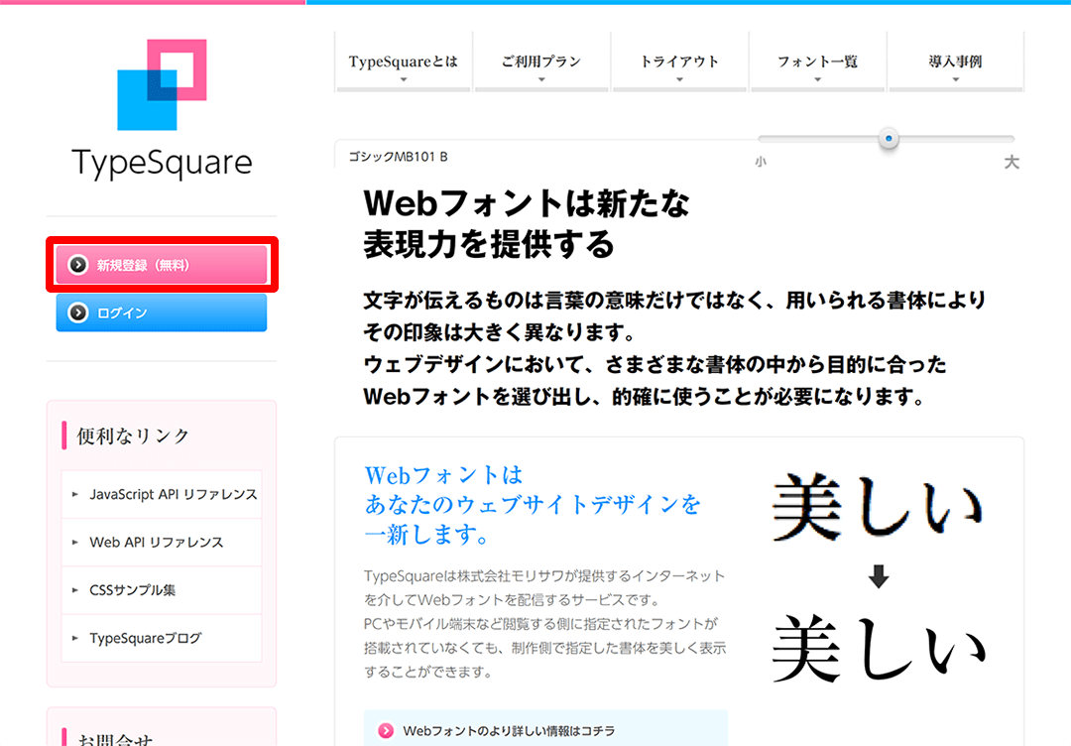Click the ログイン button

(162, 312)
